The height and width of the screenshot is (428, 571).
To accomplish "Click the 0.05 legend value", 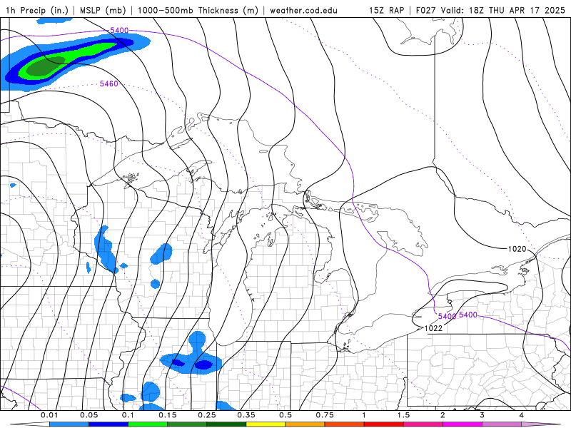I will [x=89, y=415].
